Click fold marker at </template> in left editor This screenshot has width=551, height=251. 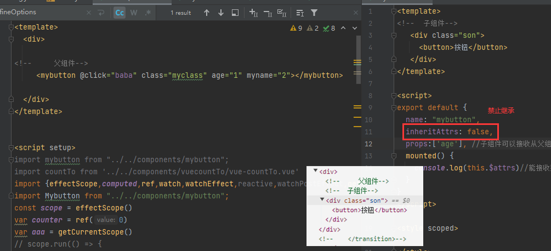point(11,111)
